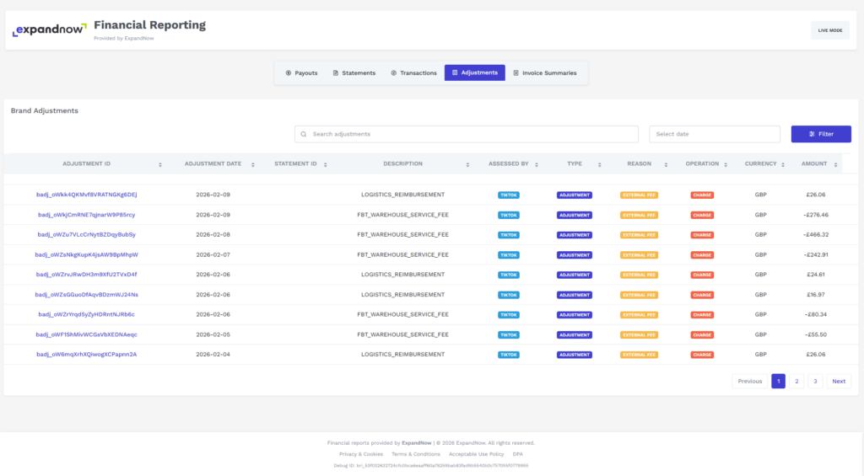Screen dimensions: 864x476
Task: Click the Filter button
Action: 821,134
